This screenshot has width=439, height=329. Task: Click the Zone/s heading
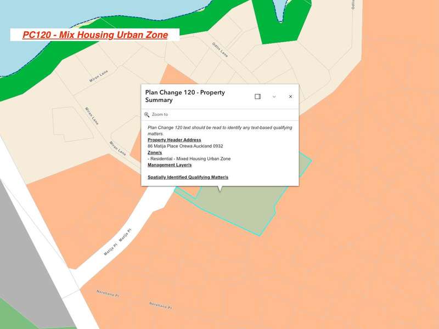point(155,152)
